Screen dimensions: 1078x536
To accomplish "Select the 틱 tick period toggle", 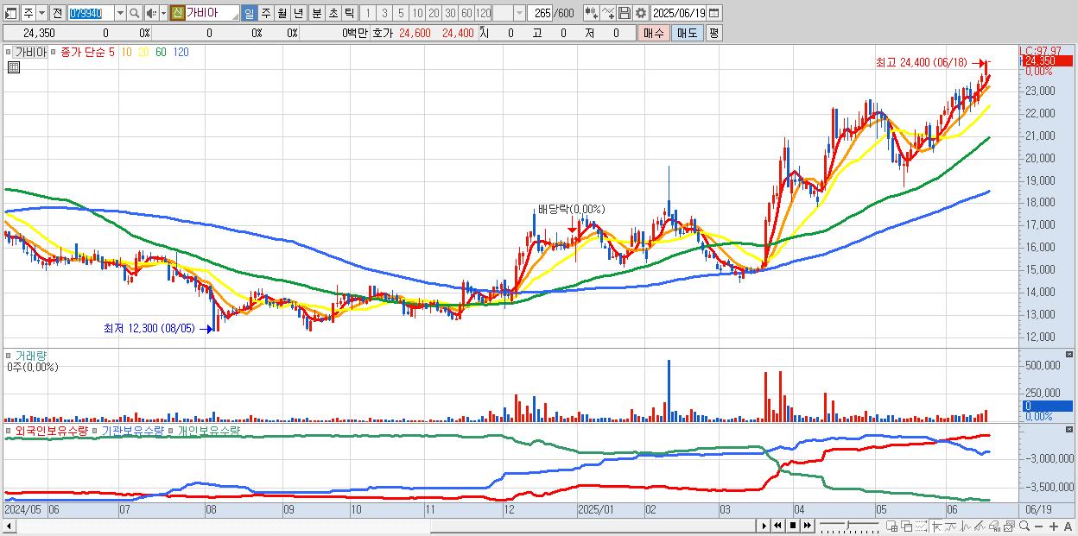I will 349,13.
